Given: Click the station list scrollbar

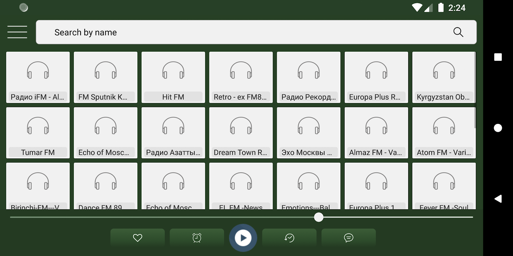Looking at the screenshot, I should pos(475,90).
